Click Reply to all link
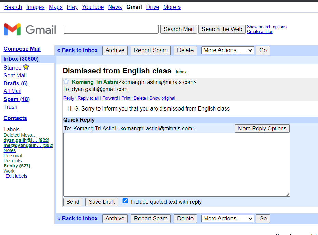Viewport: 318px width, 235px height. 88,98
